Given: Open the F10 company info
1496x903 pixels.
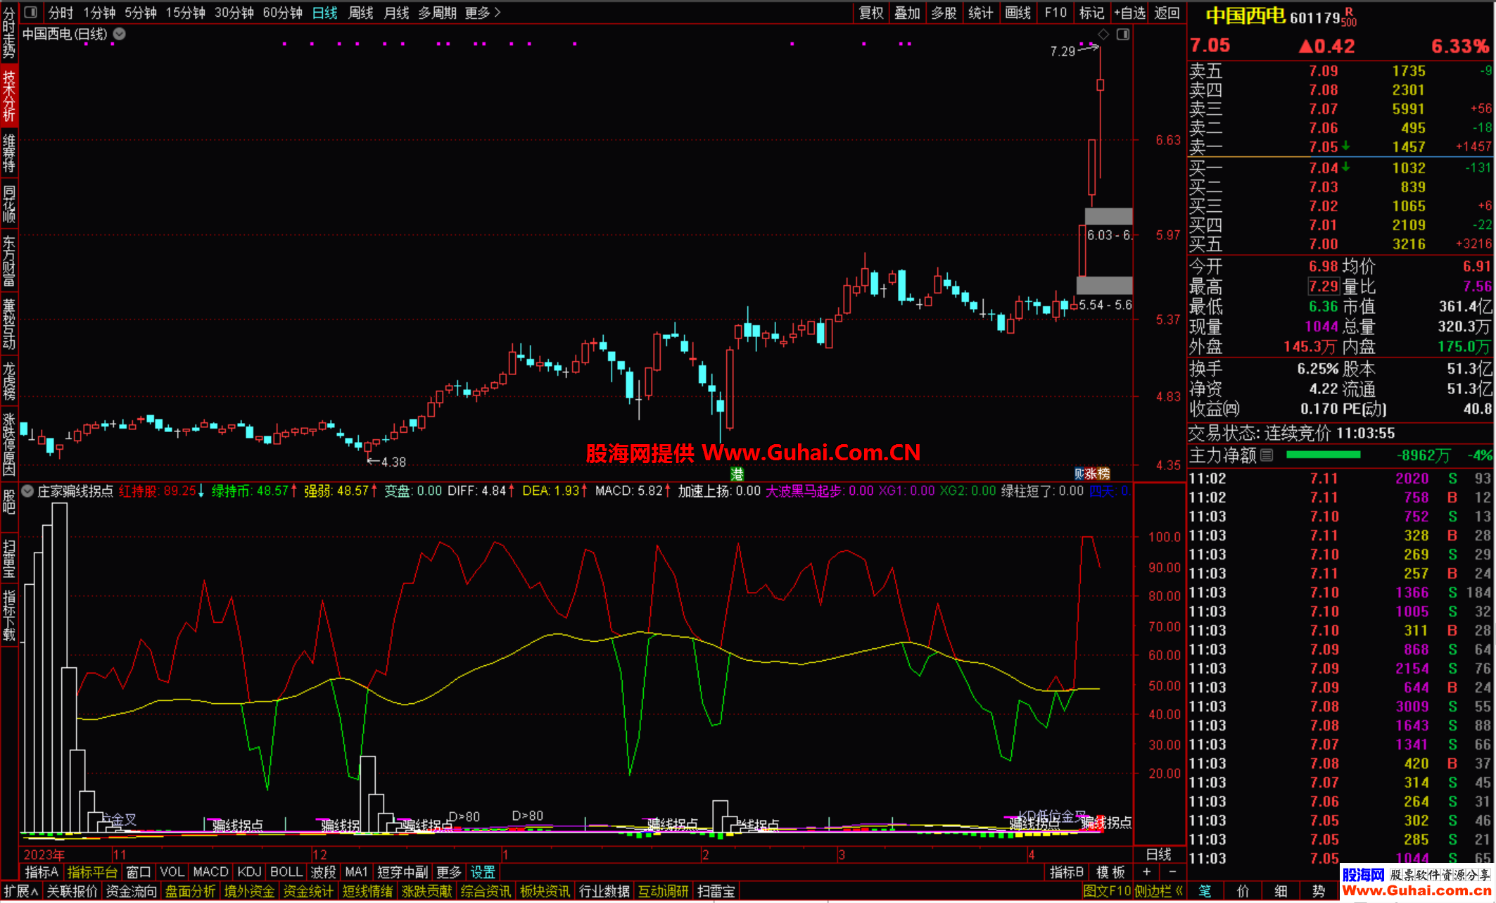Looking at the screenshot, I should (1056, 13).
